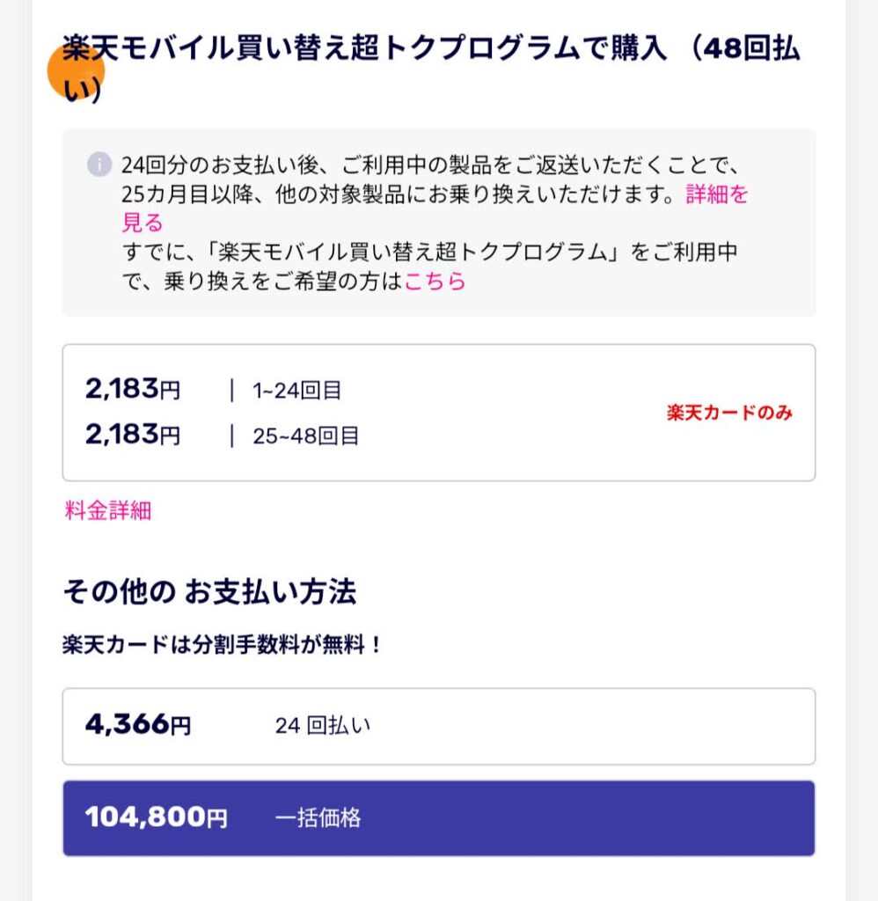Click the 25~48回目 installment row
The height and width of the screenshot is (901, 878).
tap(306, 436)
